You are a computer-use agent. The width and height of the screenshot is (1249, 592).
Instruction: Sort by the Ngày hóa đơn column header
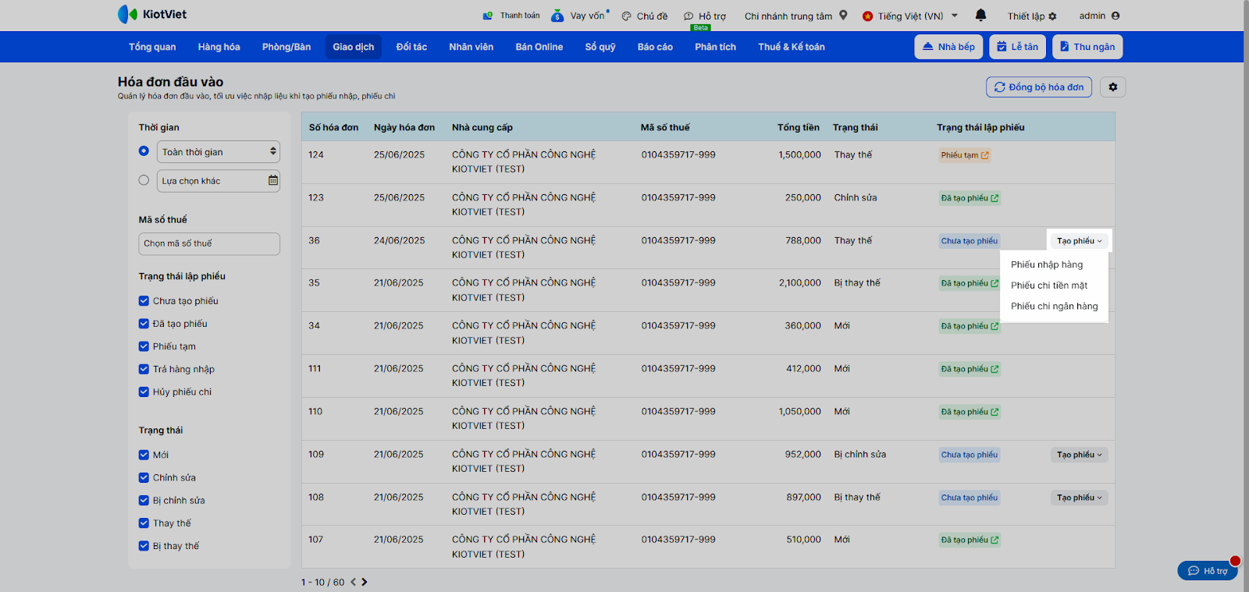(x=404, y=127)
